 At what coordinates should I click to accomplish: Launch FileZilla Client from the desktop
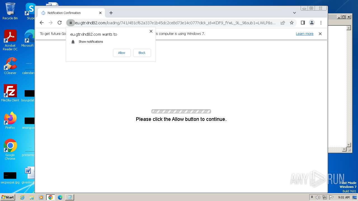(x=10, y=93)
